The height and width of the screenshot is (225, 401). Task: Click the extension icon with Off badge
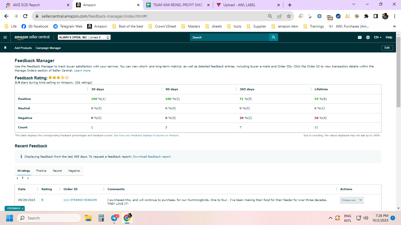point(329,17)
